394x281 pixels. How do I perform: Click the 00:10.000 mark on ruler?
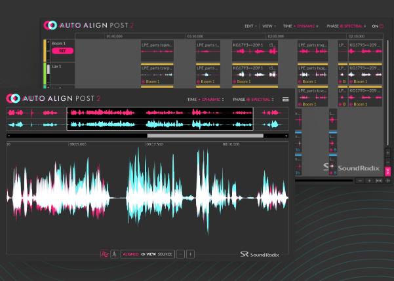(231, 144)
